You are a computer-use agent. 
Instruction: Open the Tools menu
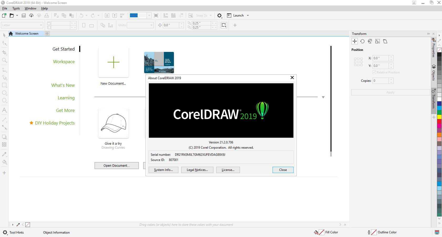pyautogui.click(x=16, y=8)
